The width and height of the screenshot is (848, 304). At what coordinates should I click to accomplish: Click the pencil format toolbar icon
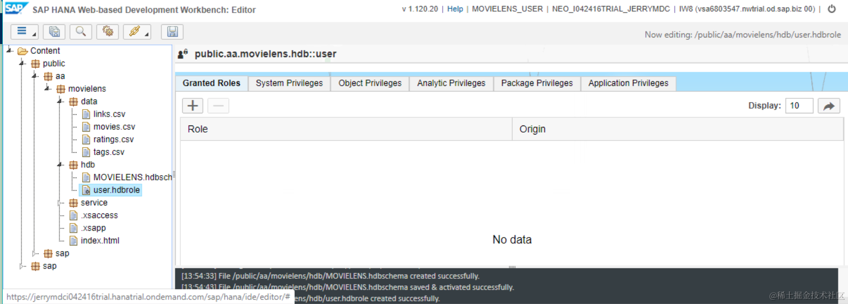point(137,32)
